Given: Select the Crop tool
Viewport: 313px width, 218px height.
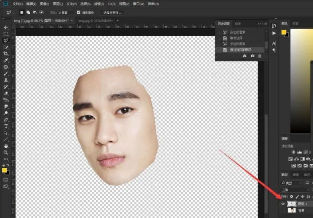Looking at the screenshot, I should tap(6, 54).
